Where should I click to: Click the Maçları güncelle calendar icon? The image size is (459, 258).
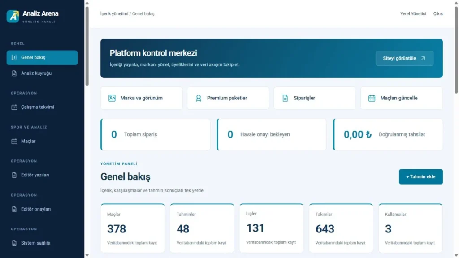372,98
